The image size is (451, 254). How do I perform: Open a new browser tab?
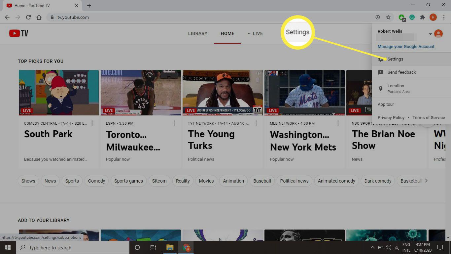89,5
